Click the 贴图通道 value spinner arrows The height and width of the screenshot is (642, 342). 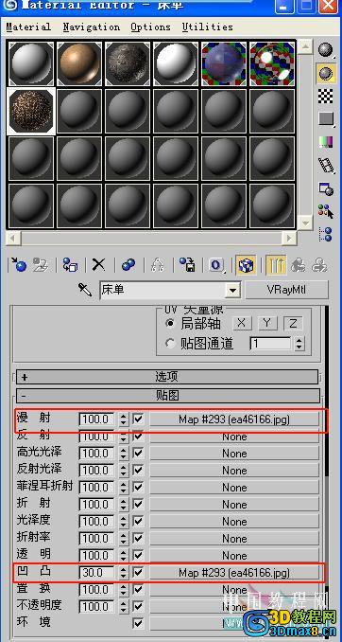(299, 344)
